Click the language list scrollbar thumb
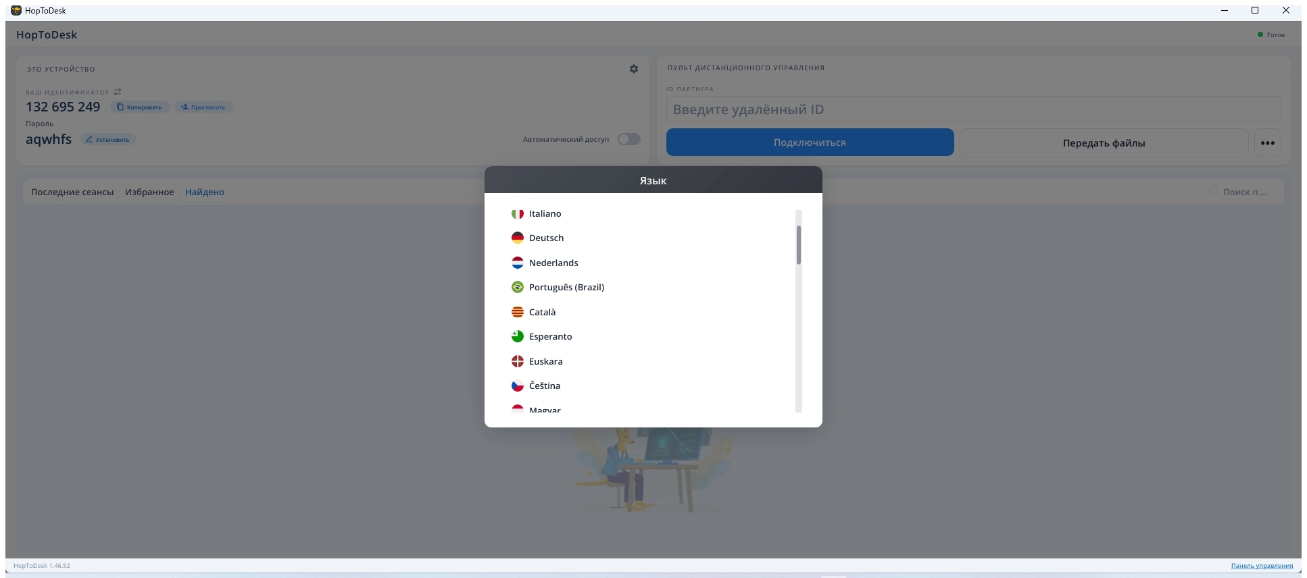 click(799, 244)
